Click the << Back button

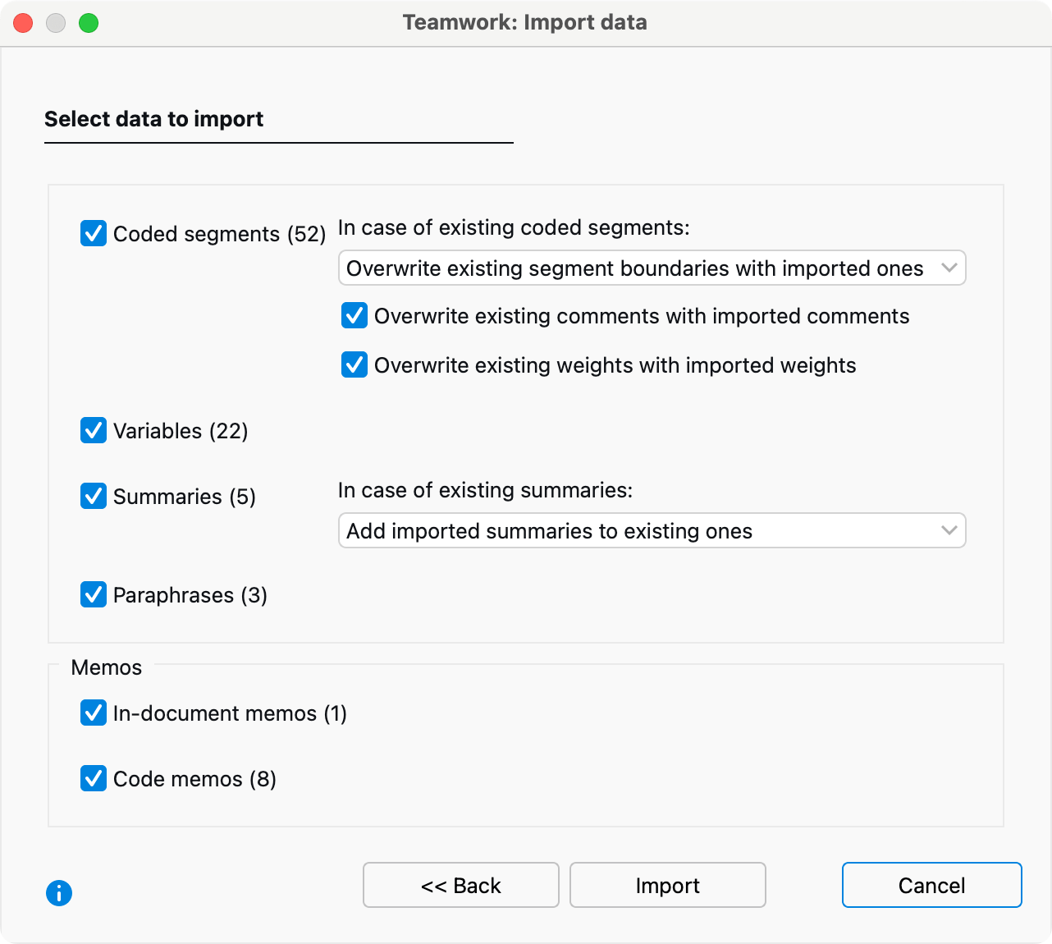coord(460,885)
